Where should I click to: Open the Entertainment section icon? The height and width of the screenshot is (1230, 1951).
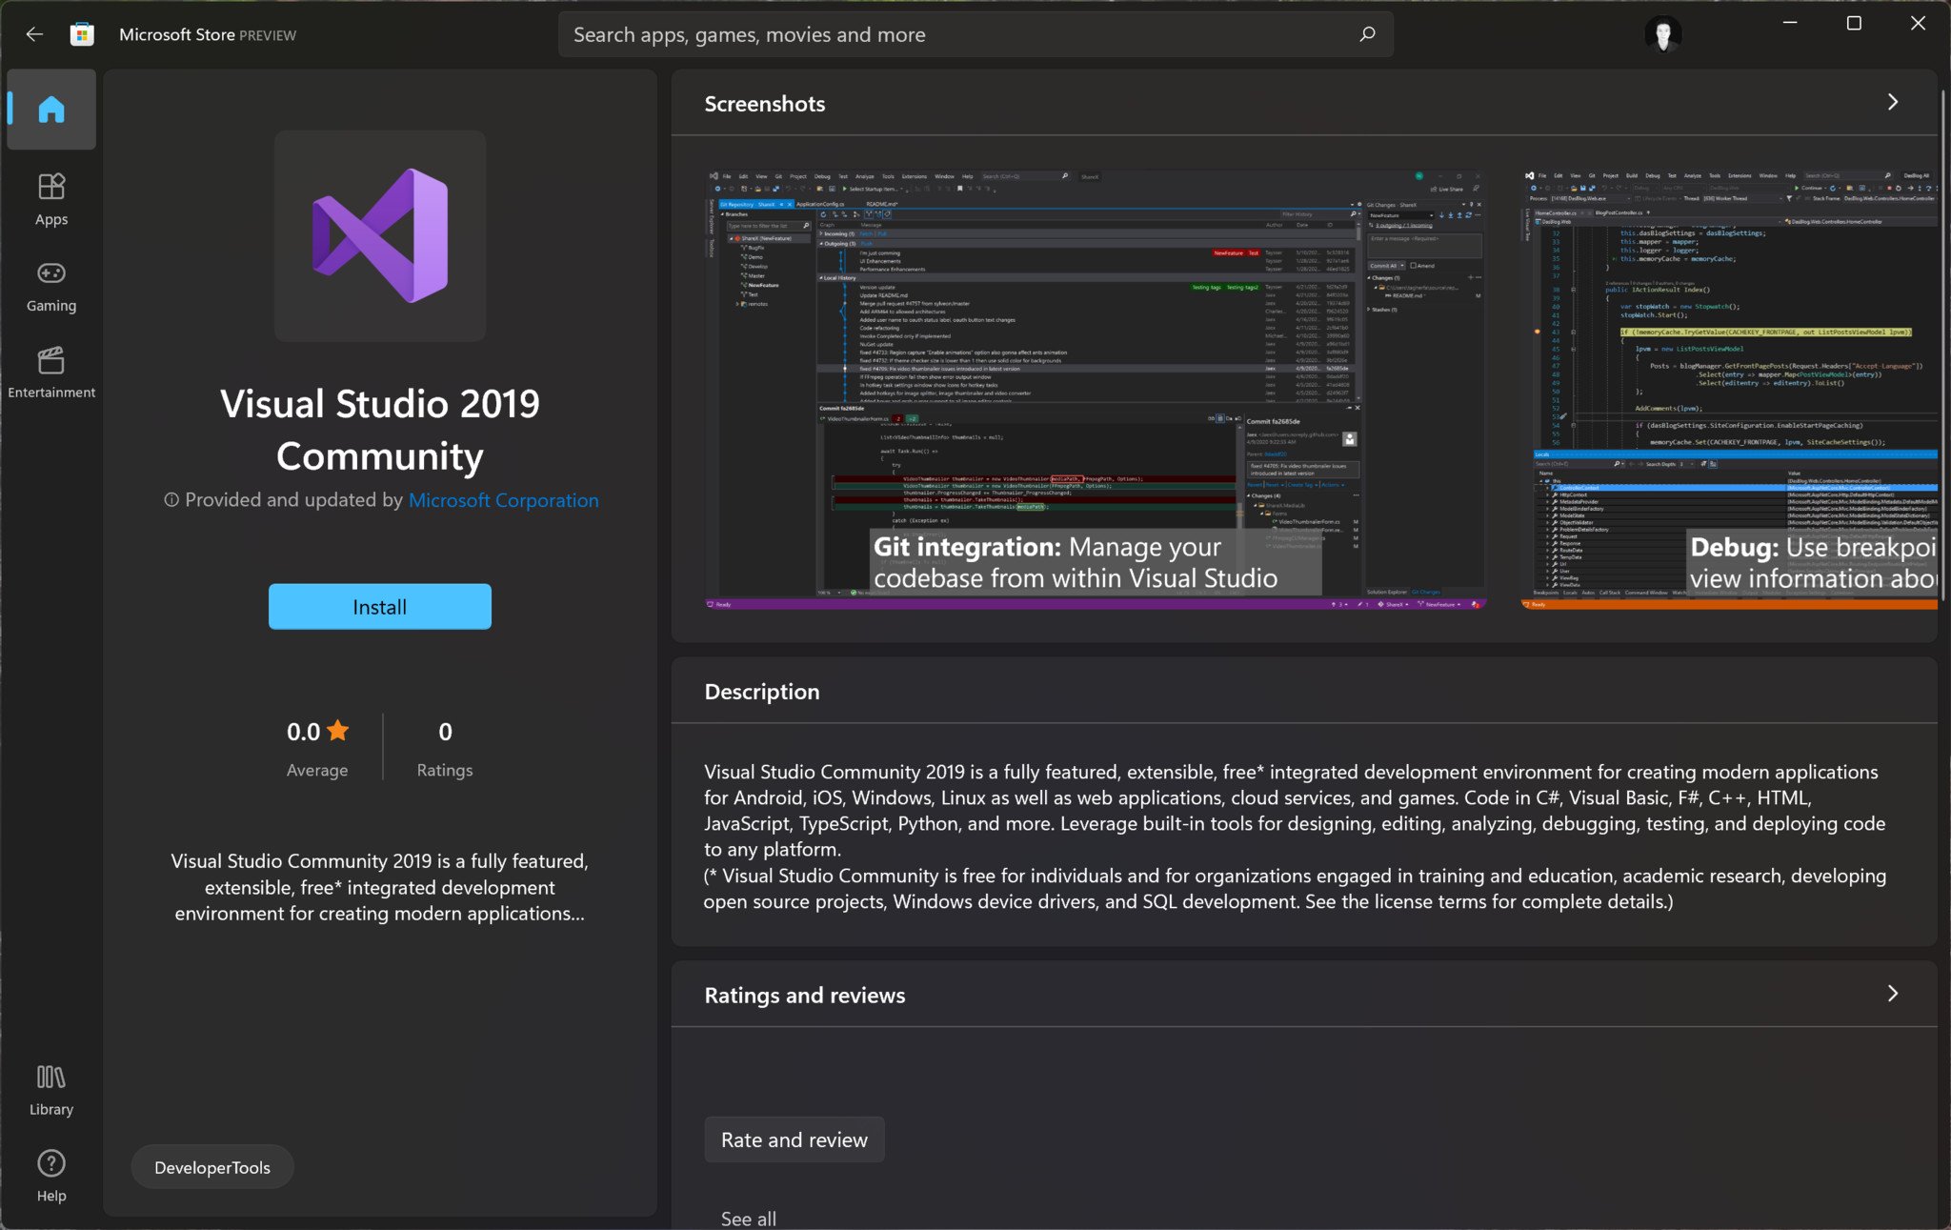pos(52,361)
